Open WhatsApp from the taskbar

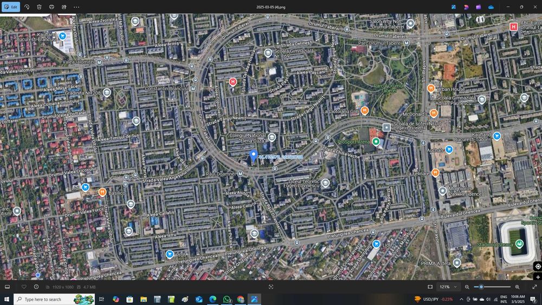(x=227, y=299)
